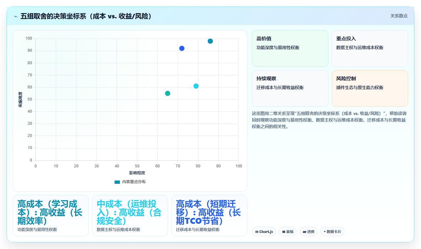Select the dark teal scatter point near 98
421x249 pixels.
click(210, 41)
